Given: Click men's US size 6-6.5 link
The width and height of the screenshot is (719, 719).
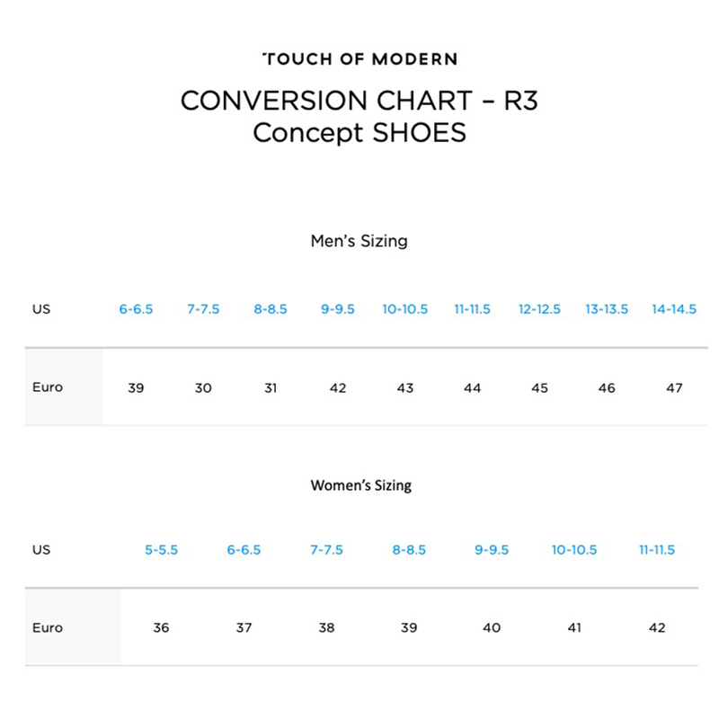Looking at the screenshot, I should click(x=136, y=309).
